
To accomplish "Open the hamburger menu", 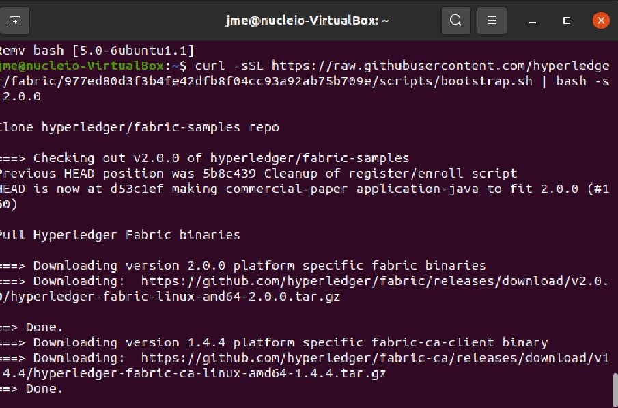I will pyautogui.click(x=492, y=21).
